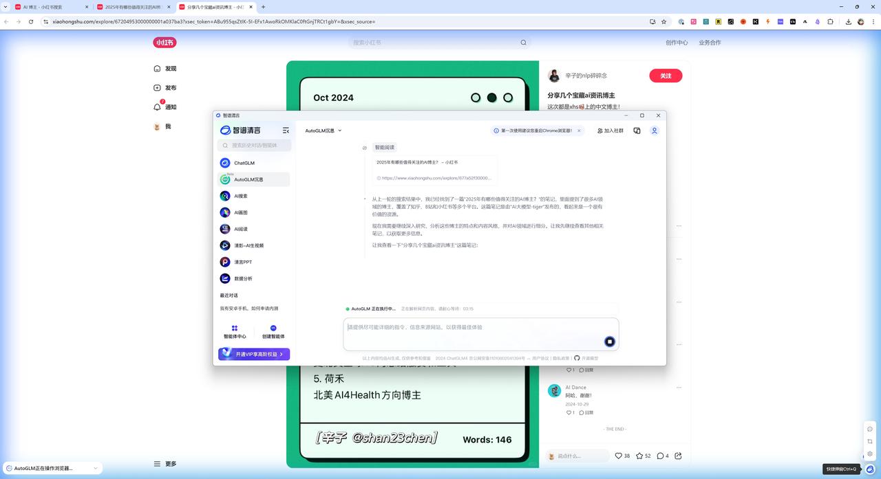Focus the 搜索历史对话 search field
Image resolution: width=881 pixels, height=479 pixels.
point(254,146)
